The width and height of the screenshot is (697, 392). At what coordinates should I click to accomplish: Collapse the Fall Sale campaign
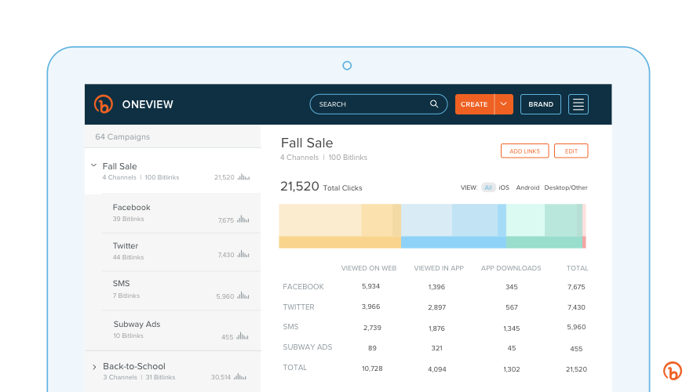pyautogui.click(x=94, y=166)
